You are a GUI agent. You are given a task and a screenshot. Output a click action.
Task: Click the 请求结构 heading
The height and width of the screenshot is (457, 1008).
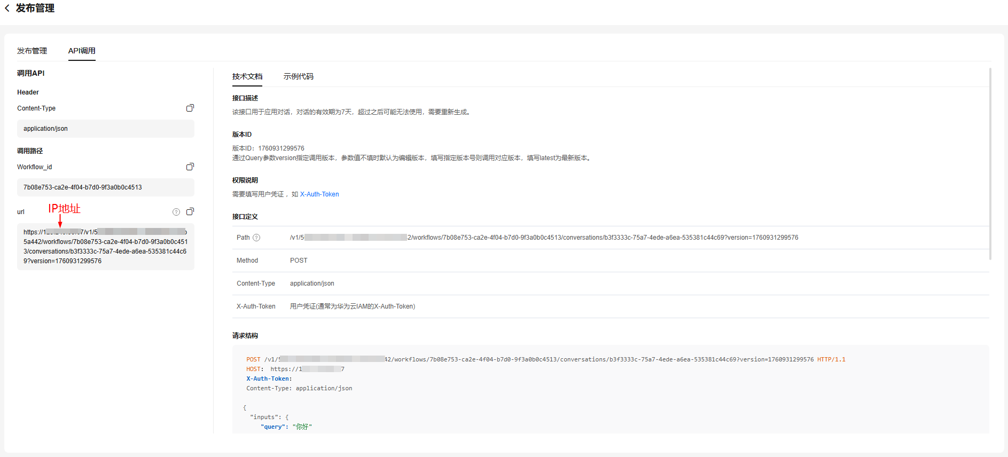coord(245,336)
